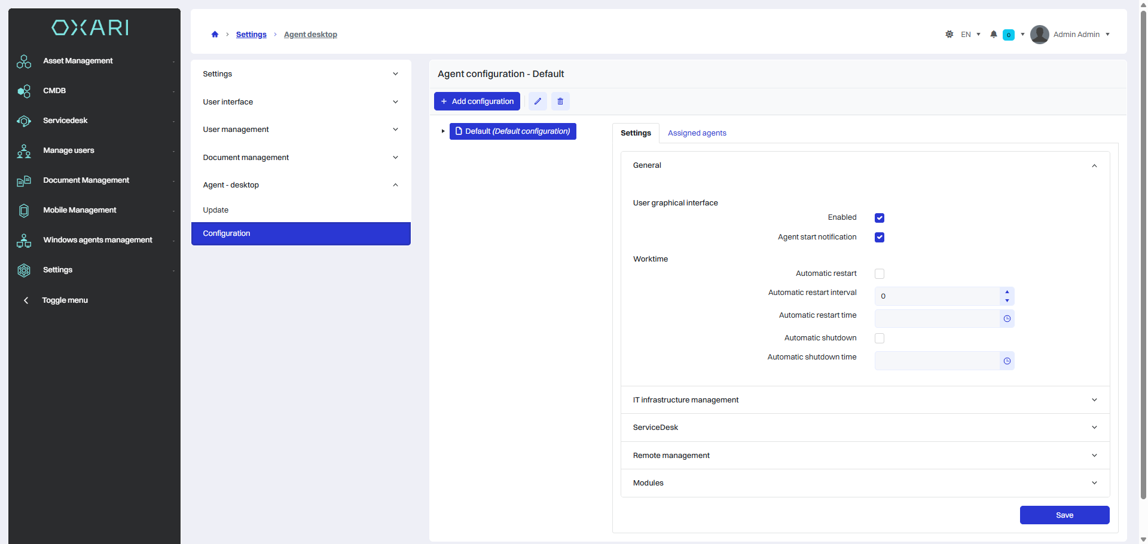Expand Default configuration tree arrow
Image resolution: width=1148 pixels, height=544 pixels.
pos(443,131)
